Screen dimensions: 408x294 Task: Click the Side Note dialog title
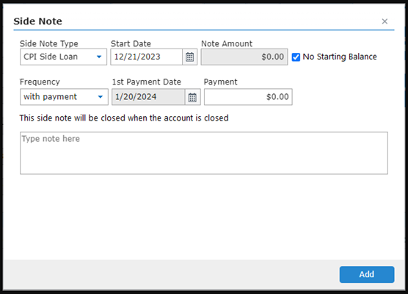point(37,21)
